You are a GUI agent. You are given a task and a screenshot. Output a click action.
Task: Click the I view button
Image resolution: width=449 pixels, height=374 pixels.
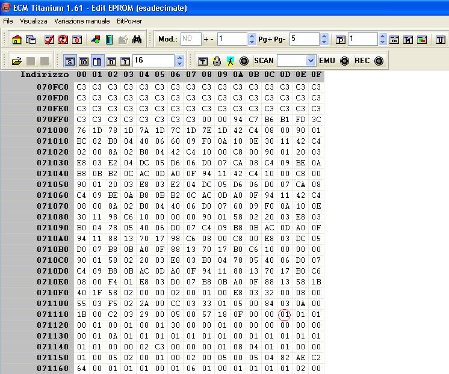pos(125,61)
